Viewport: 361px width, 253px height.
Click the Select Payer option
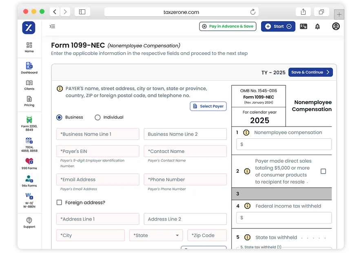pyautogui.click(x=208, y=106)
